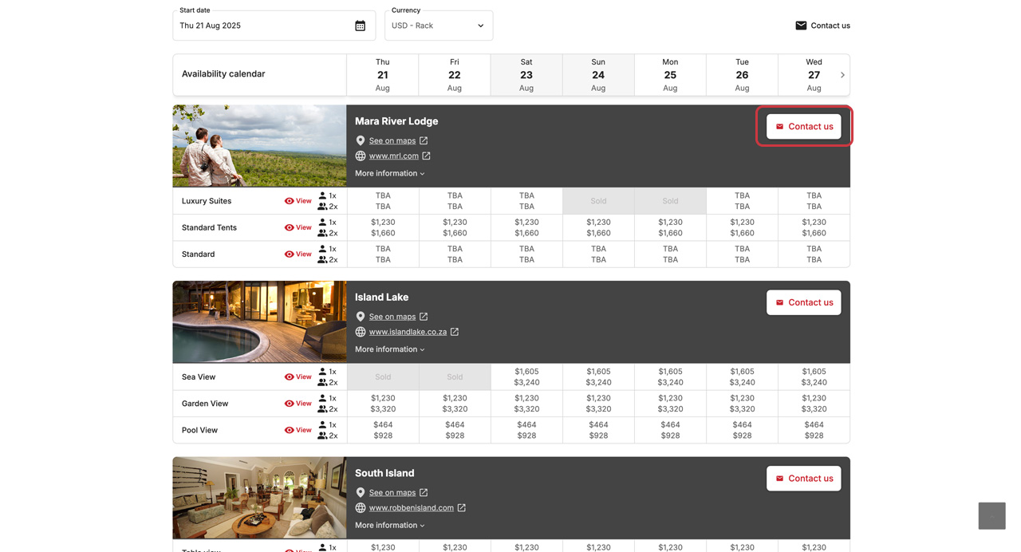View the Luxury Suites room details
Viewport: 1021px width, 552px height.
298,201
